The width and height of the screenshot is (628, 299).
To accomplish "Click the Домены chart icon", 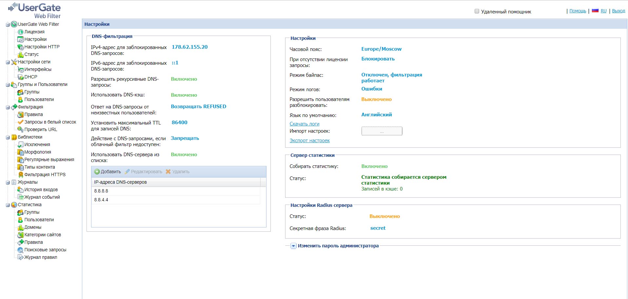I will click(21, 227).
